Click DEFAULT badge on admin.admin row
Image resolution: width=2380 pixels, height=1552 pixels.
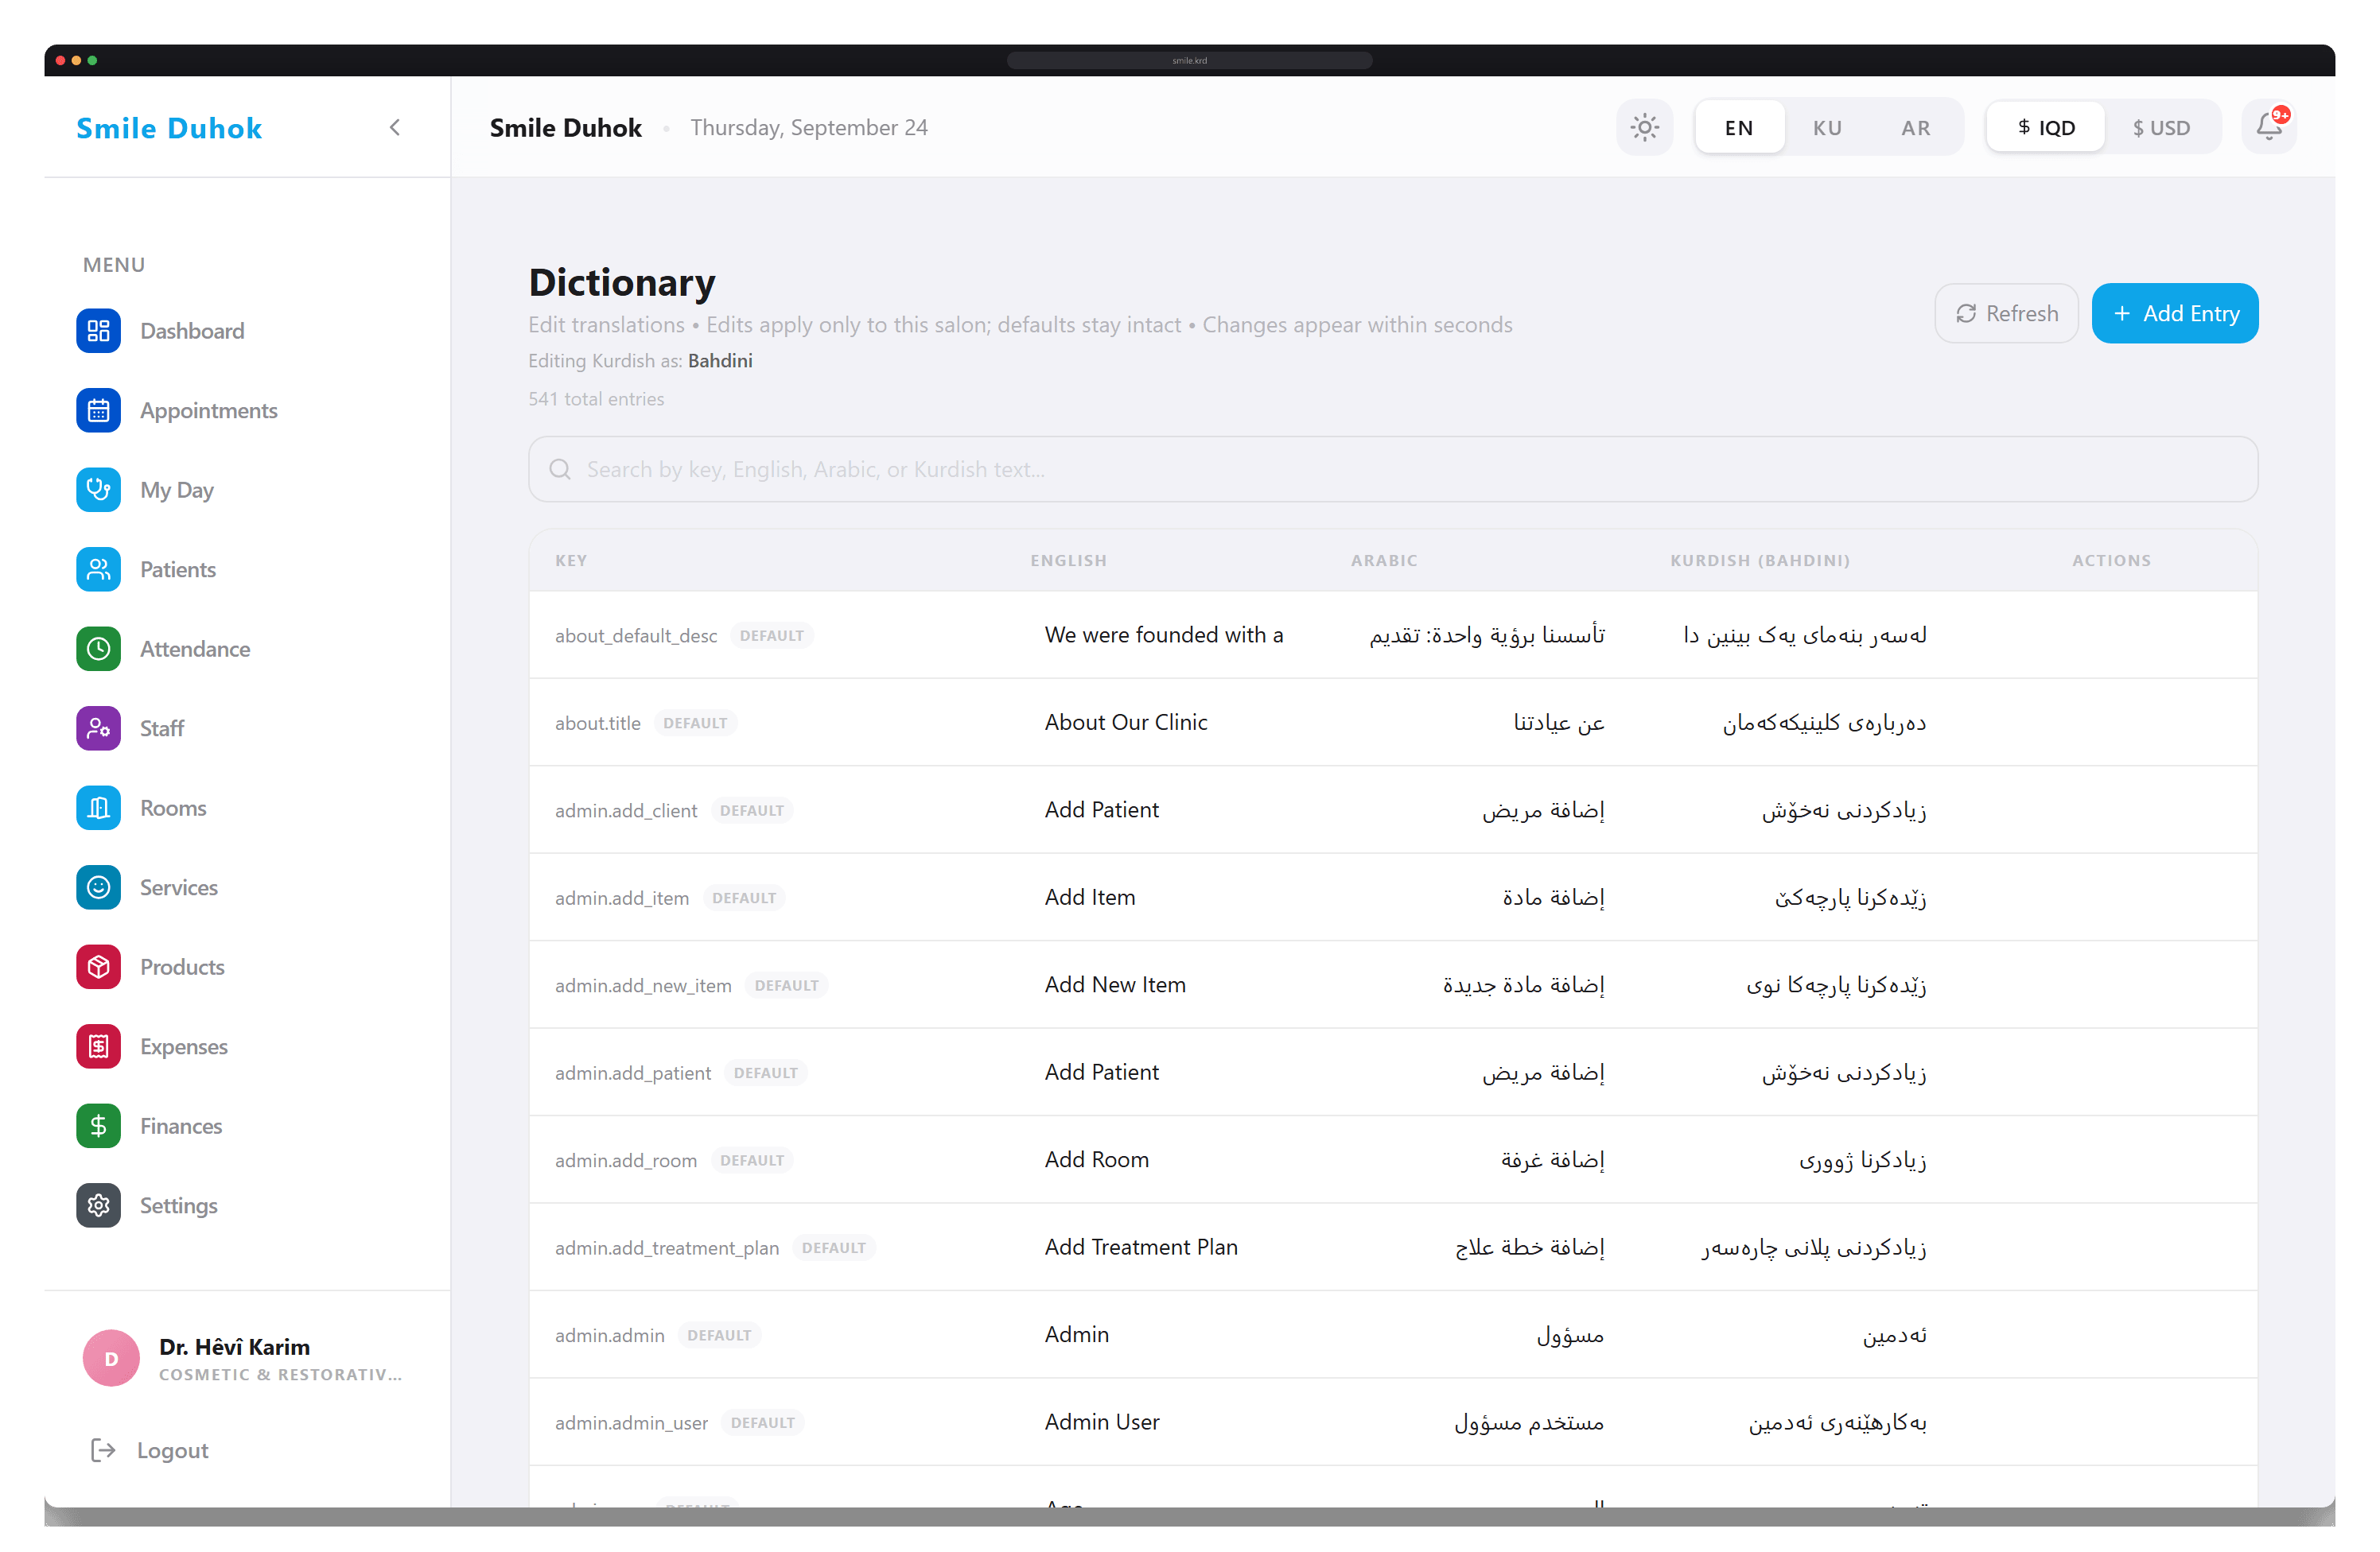pos(719,1335)
